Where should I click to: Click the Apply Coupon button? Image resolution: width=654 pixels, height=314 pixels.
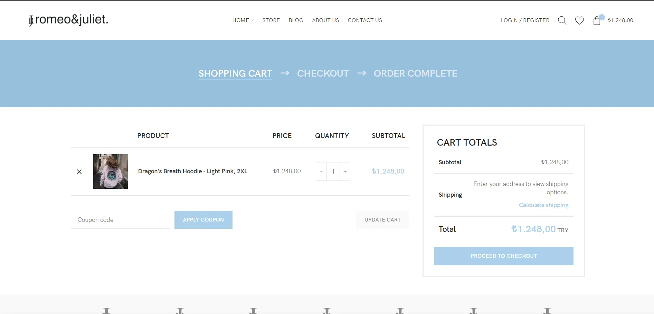(x=203, y=220)
